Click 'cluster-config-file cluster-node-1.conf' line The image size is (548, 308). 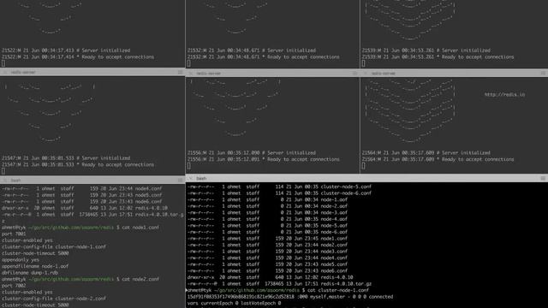coord(54,246)
